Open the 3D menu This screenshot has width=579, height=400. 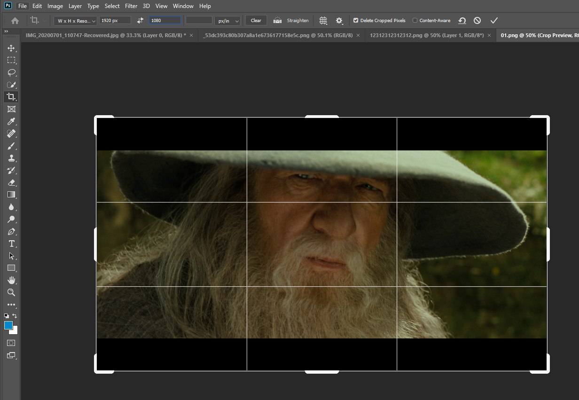[x=146, y=6]
